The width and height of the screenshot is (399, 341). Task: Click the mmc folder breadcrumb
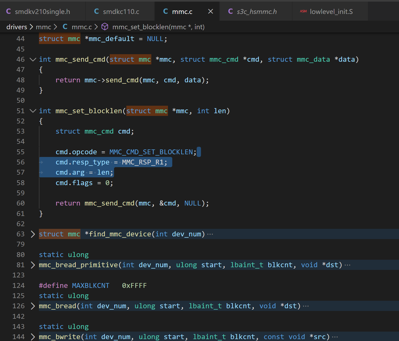pyautogui.click(x=43, y=27)
